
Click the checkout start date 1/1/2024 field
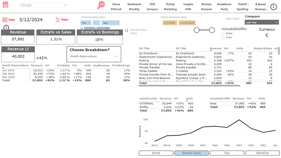click(x=170, y=23)
